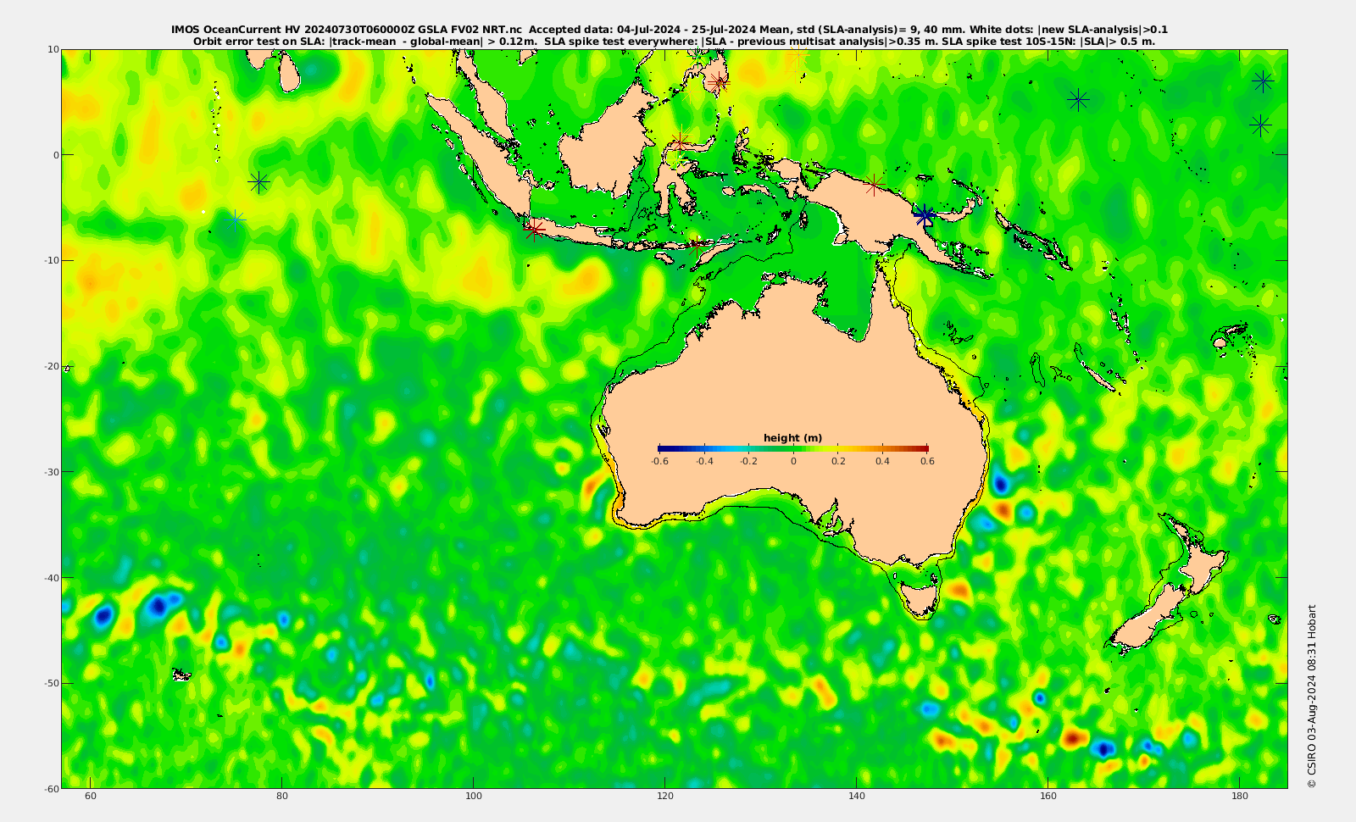This screenshot has height=822, width=1356.
Task: Click the -0.6 colorbar tick label
Action: tap(659, 461)
